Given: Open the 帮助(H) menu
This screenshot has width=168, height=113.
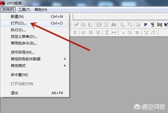Looking at the screenshot, I should (41, 10).
